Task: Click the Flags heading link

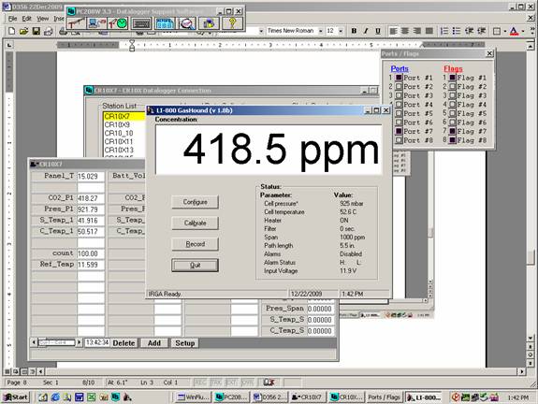Action: 453,68
